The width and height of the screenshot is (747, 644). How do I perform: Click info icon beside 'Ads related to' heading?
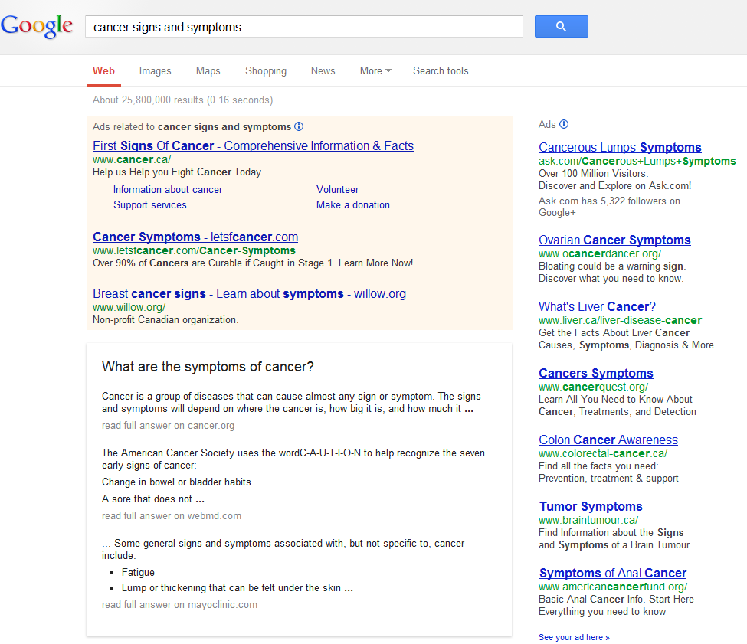pyautogui.click(x=299, y=126)
